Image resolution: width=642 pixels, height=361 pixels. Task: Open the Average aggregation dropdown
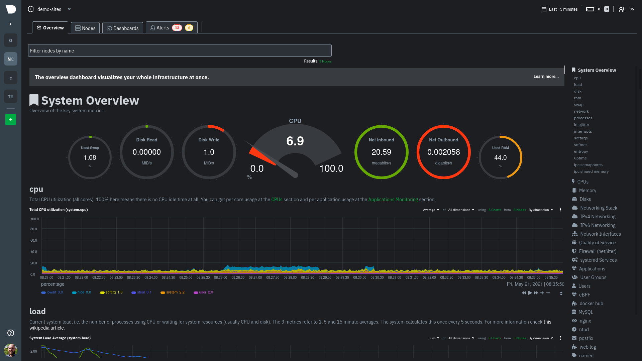coord(431,210)
